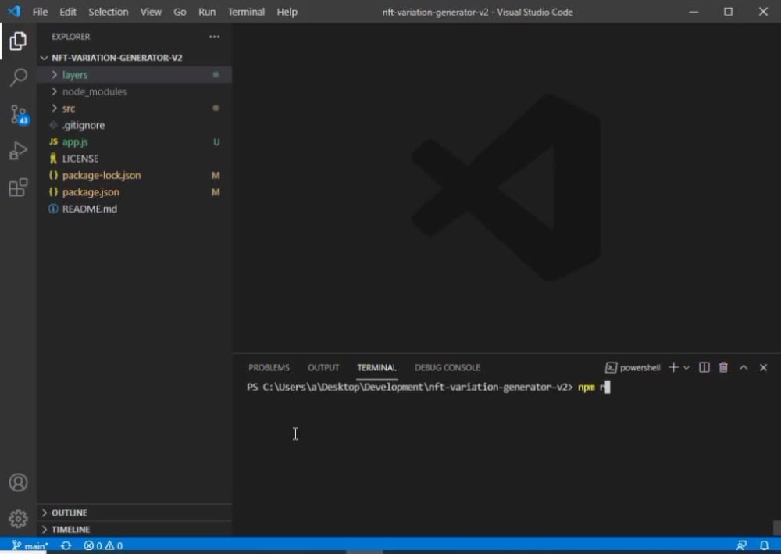Focus the terminal command line with npm
This screenshot has height=554, width=781.
(428, 387)
